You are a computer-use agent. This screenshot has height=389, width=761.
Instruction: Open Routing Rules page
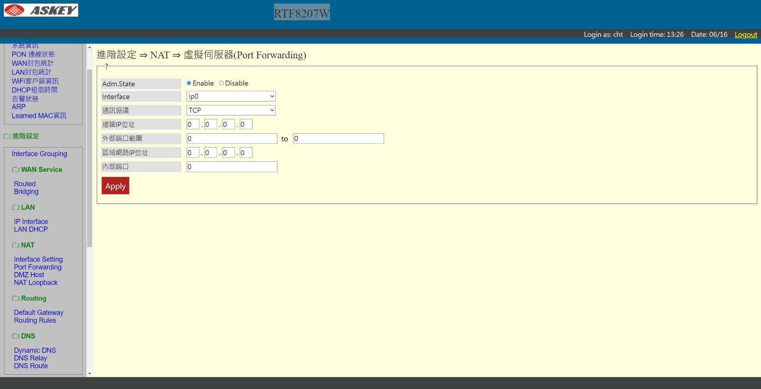(35, 320)
